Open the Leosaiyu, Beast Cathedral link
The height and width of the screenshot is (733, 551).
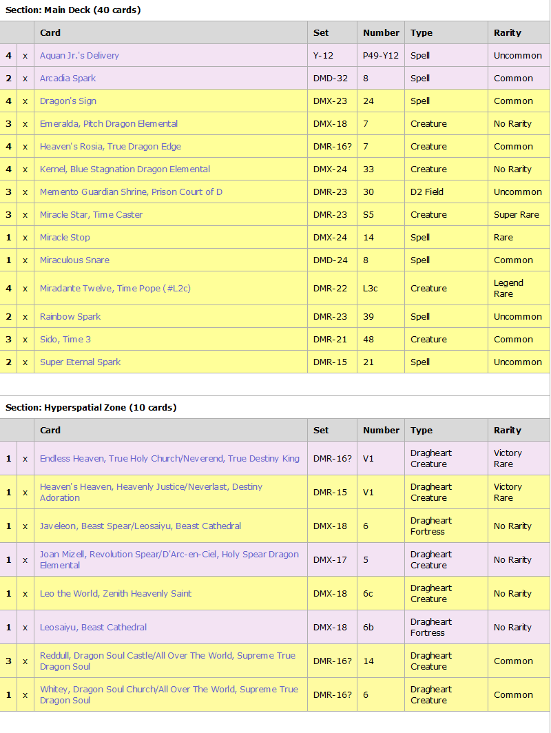94,628
